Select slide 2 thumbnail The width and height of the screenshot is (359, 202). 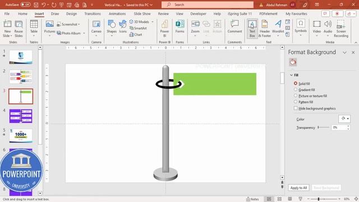[21, 77]
